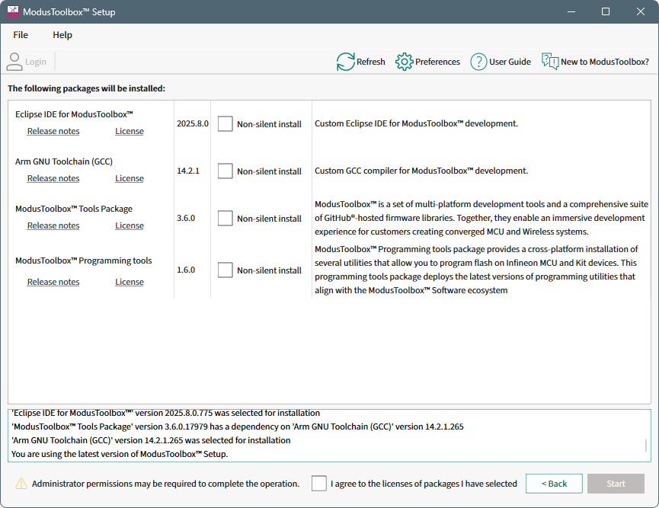Screen dimensions: 659x508
Task: Enable non-silent install for Arm GNU Toolchain
Action: click(225, 171)
